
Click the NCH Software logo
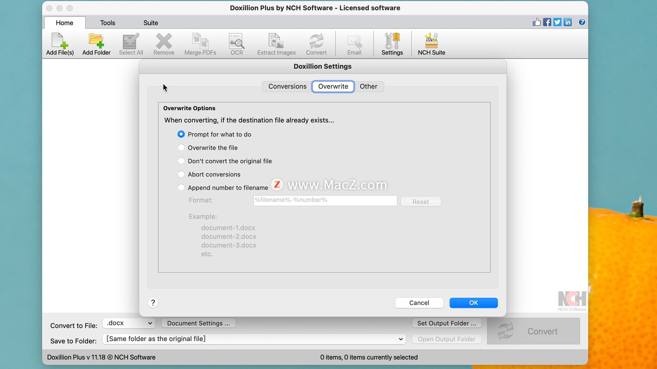[572, 301]
